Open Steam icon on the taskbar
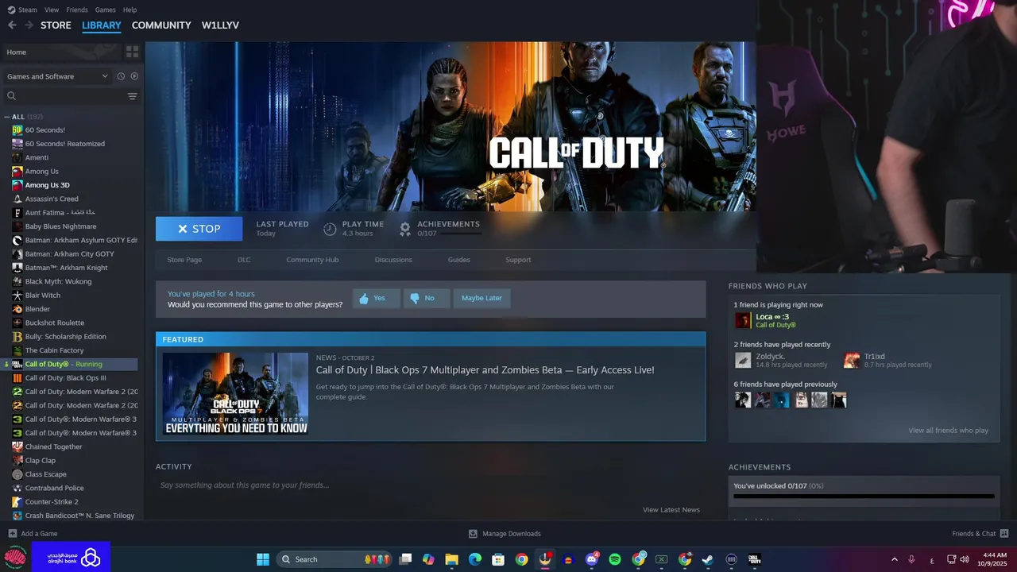The image size is (1017, 572). pos(708,559)
